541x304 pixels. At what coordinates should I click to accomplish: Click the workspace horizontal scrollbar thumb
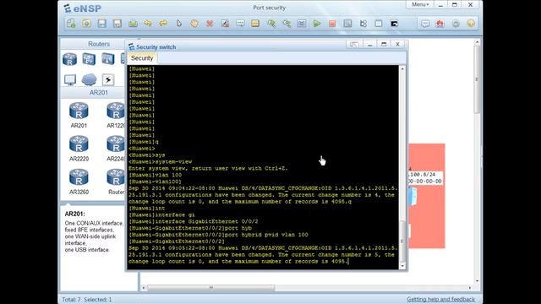click(x=211, y=287)
